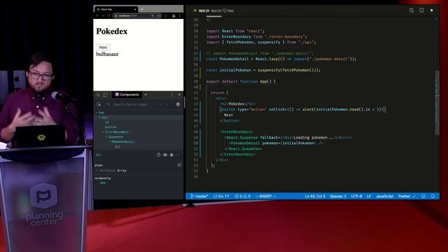Select the h2 node in component tree
The image size is (448, 252).
107,122
